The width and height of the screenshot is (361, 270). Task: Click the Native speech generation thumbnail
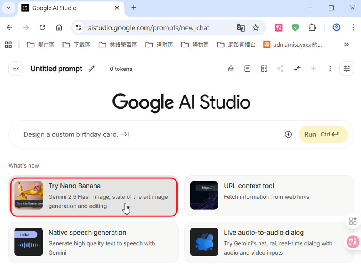point(29,242)
